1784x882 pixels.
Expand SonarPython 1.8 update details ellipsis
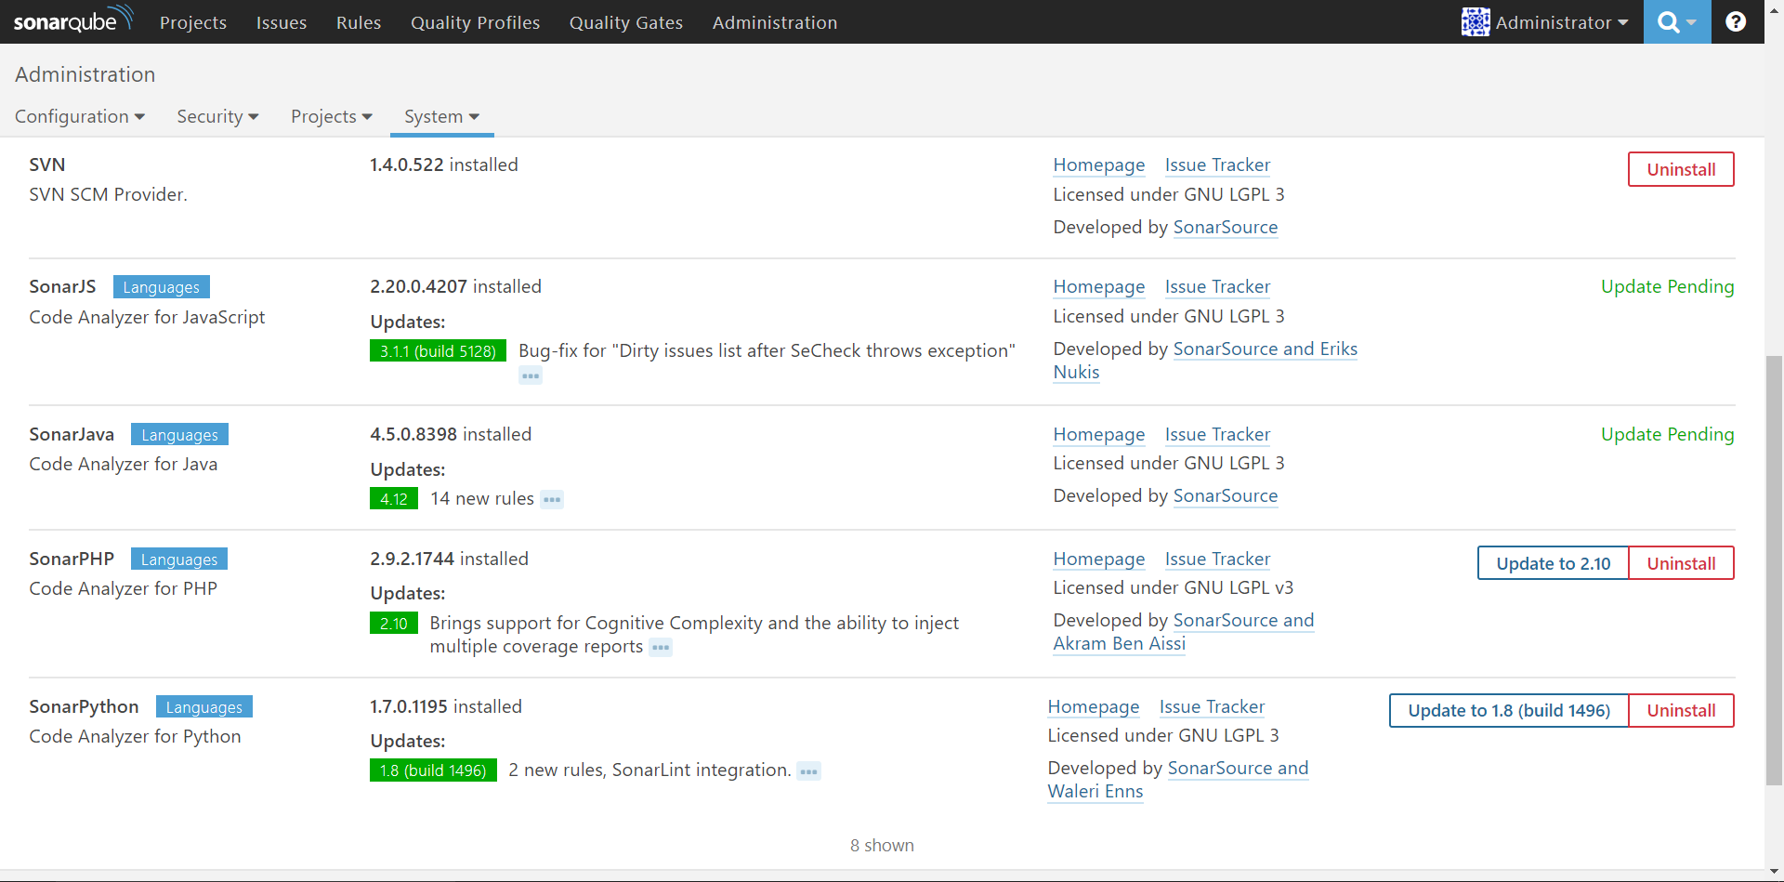(809, 771)
